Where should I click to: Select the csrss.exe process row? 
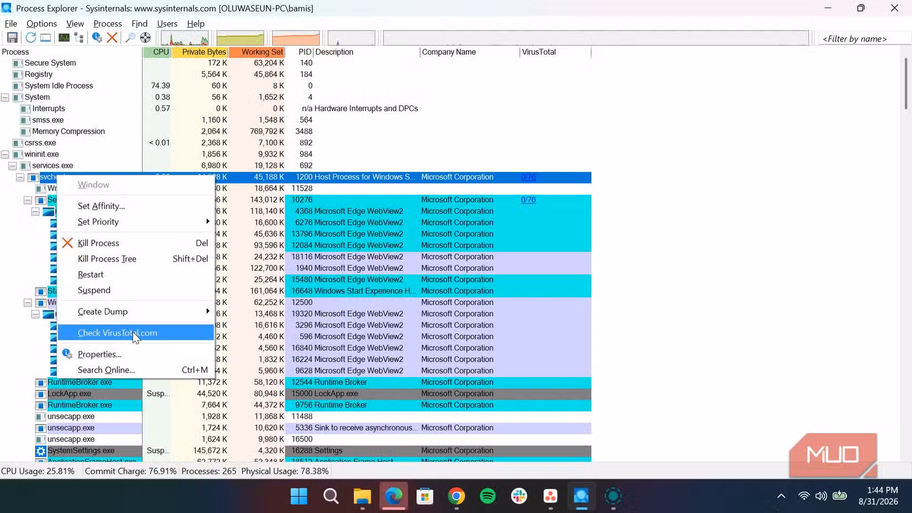[296, 143]
